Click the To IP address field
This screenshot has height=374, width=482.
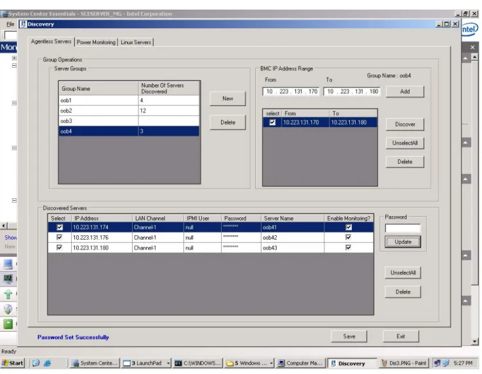(352, 91)
